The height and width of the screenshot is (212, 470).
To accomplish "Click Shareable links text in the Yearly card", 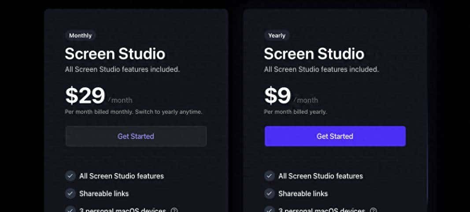I will pyautogui.click(x=303, y=193).
